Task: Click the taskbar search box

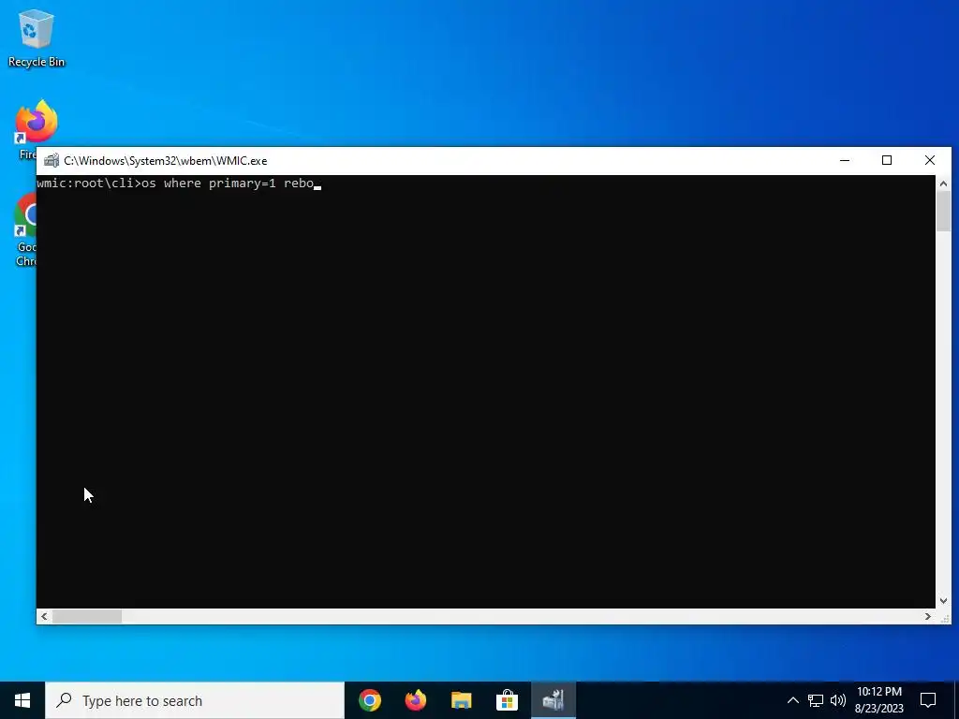Action: (x=195, y=700)
